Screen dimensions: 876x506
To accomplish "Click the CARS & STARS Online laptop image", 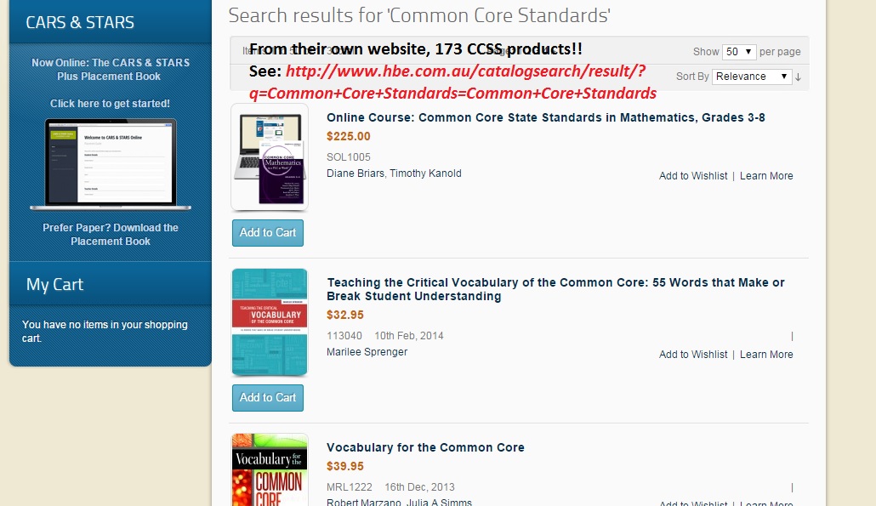I will 111,164.
